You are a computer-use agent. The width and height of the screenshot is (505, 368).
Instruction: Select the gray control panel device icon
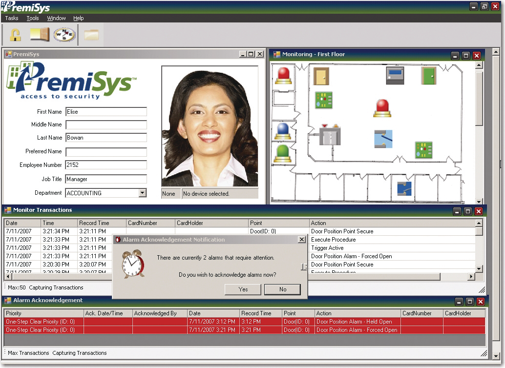coord(395,76)
